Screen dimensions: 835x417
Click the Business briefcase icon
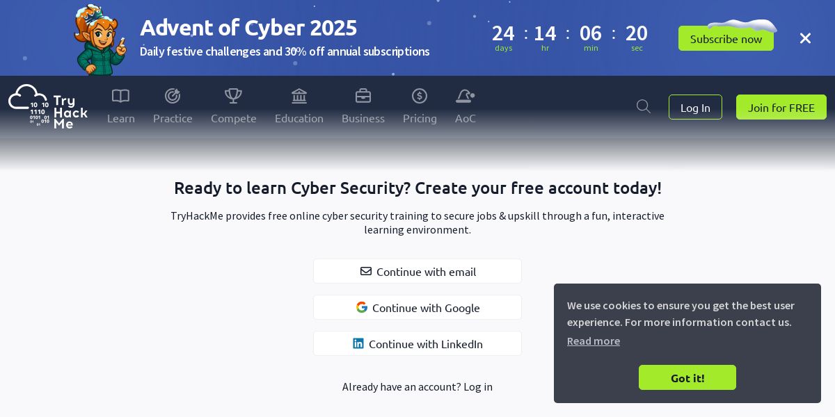click(x=363, y=96)
